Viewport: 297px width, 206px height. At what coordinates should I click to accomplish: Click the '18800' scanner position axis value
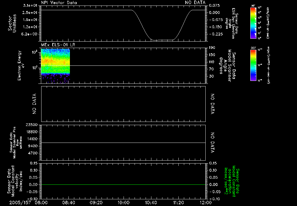click(x=31, y=132)
